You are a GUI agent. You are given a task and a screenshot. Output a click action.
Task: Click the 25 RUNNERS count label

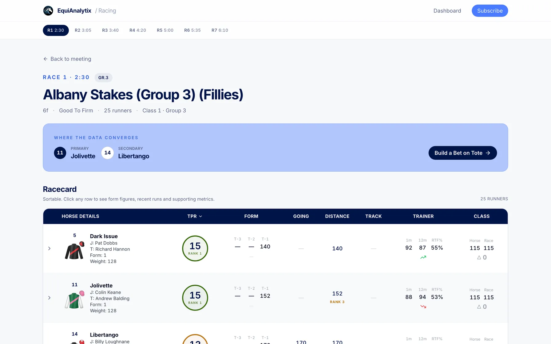click(494, 199)
